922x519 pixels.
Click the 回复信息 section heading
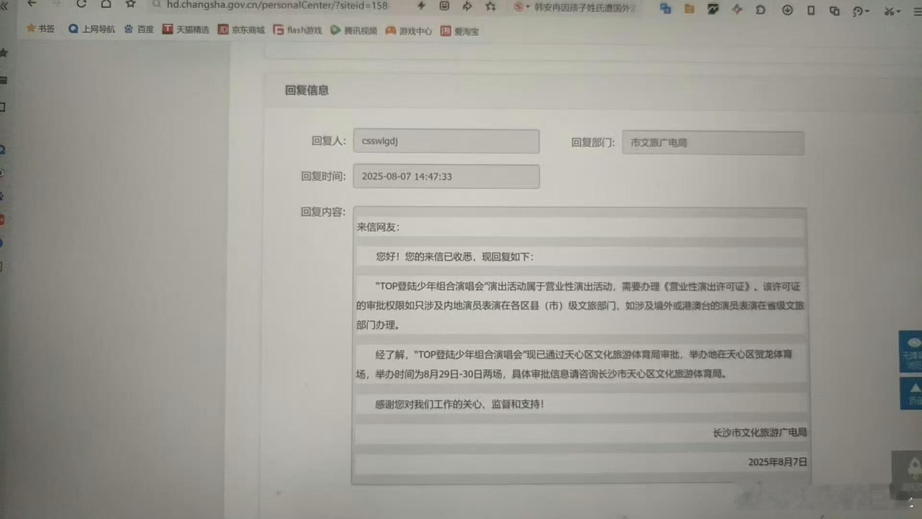tap(307, 90)
